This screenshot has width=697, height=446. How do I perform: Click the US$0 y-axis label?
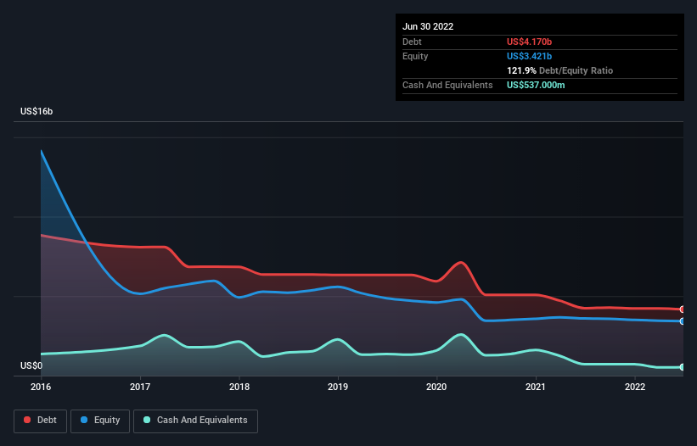click(x=31, y=365)
